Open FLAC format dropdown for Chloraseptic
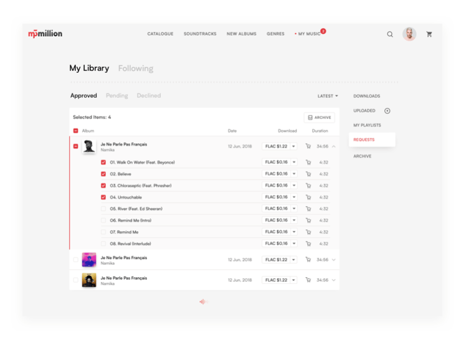466x340 pixels. click(x=293, y=186)
